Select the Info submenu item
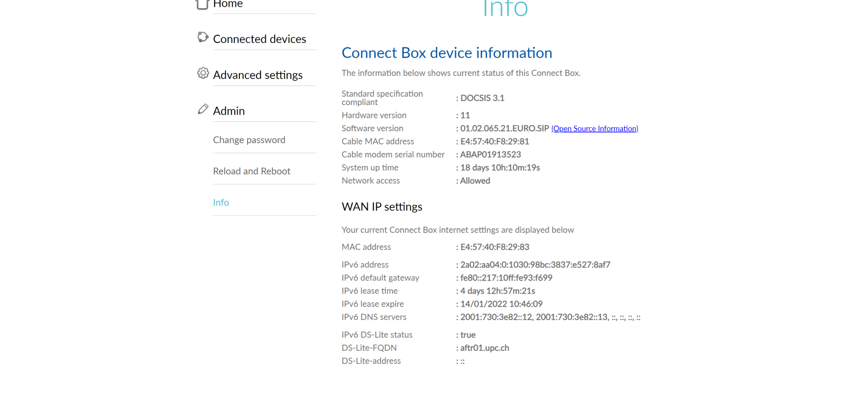Viewport: 850px width, 400px height. [221, 202]
